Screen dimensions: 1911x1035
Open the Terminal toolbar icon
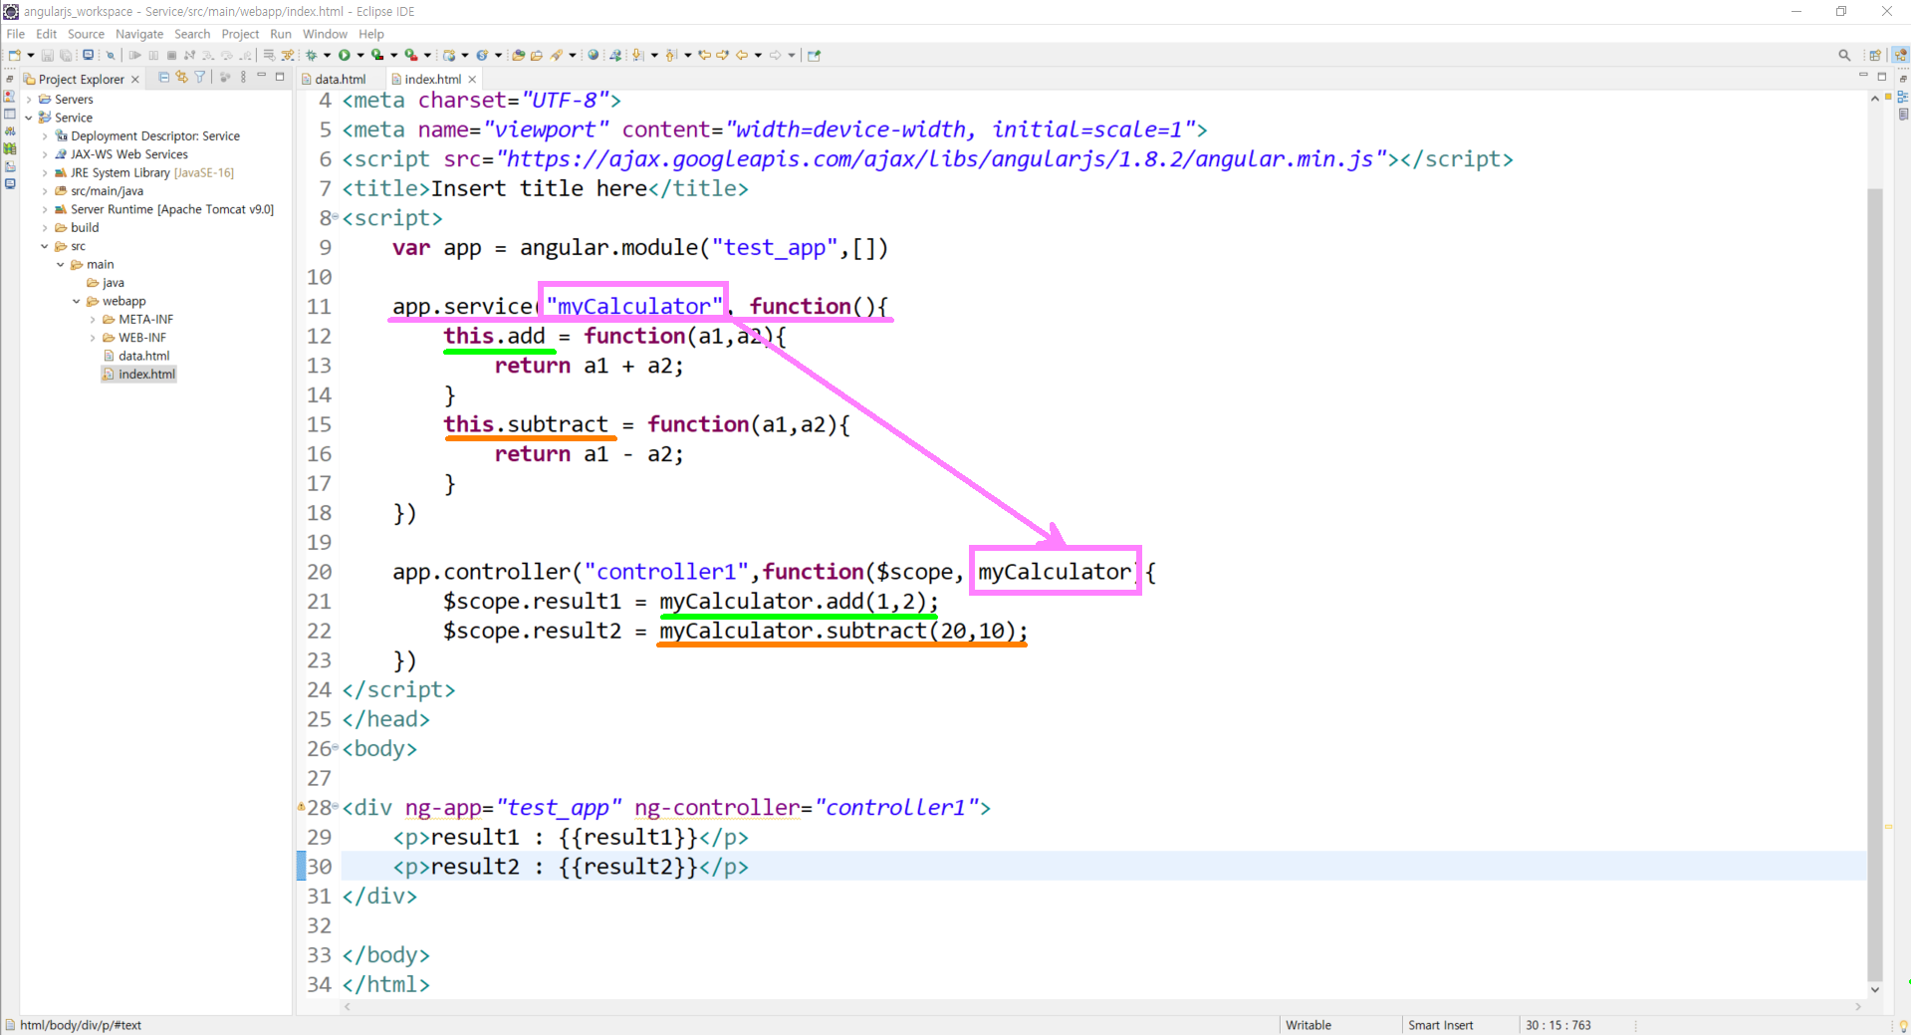coord(88,55)
